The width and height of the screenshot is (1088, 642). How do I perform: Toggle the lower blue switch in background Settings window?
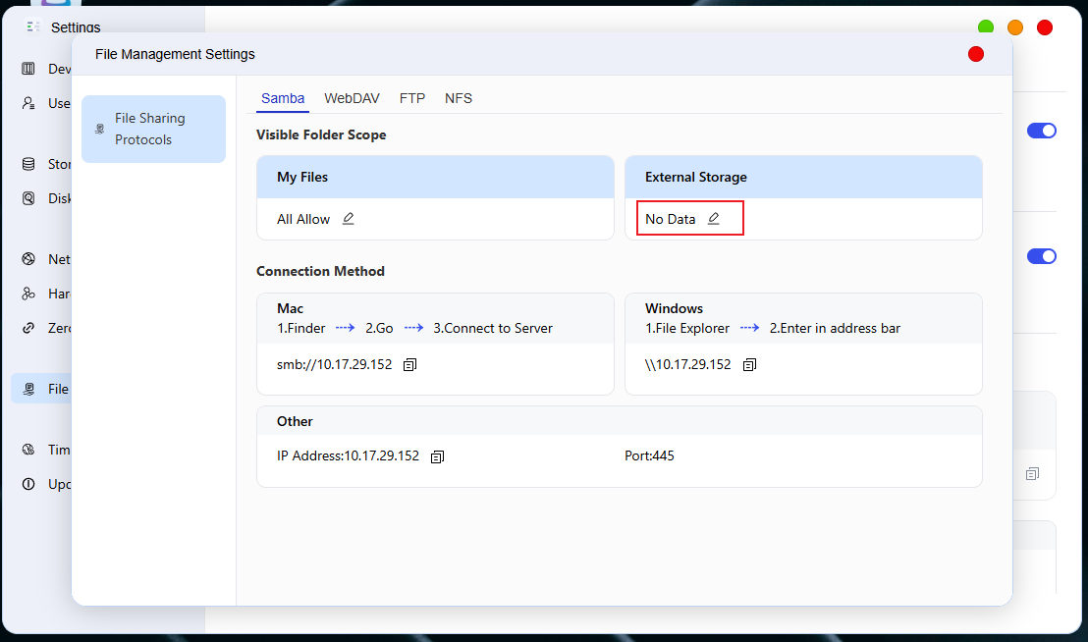click(x=1042, y=256)
